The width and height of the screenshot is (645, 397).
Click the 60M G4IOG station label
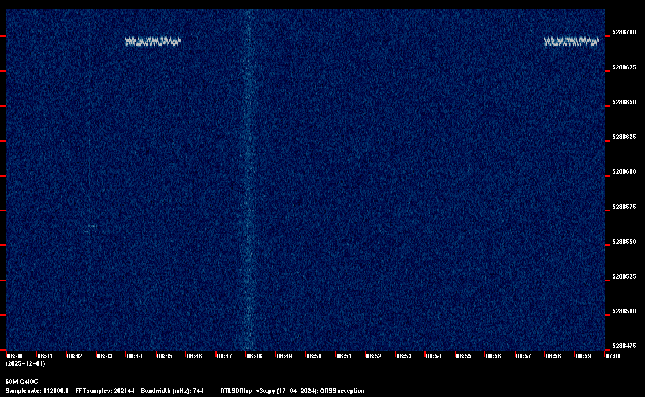(22, 382)
